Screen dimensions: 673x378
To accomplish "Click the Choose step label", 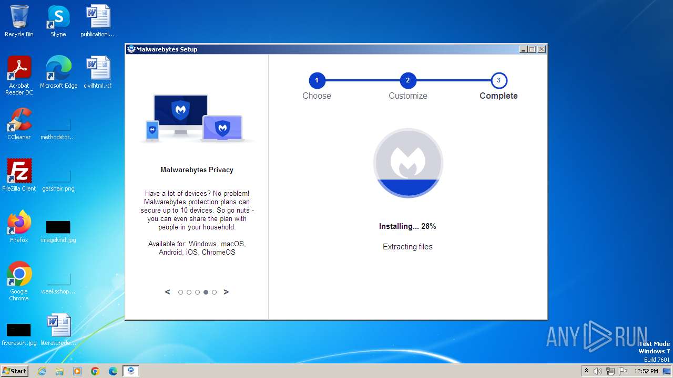I will (x=317, y=96).
